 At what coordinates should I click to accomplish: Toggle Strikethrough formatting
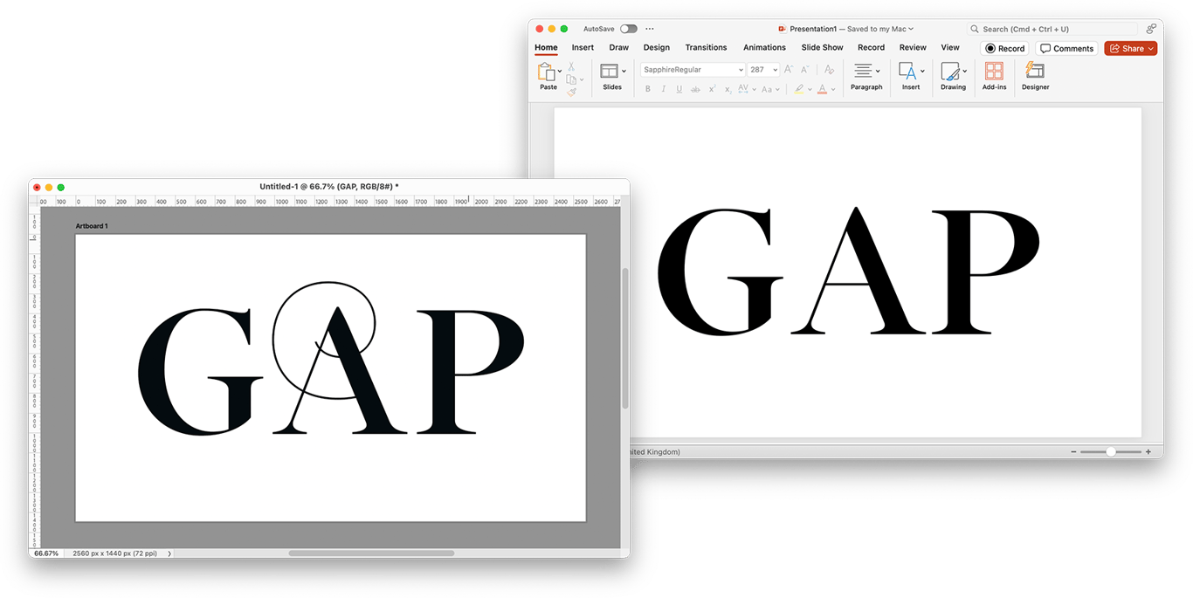tap(695, 89)
